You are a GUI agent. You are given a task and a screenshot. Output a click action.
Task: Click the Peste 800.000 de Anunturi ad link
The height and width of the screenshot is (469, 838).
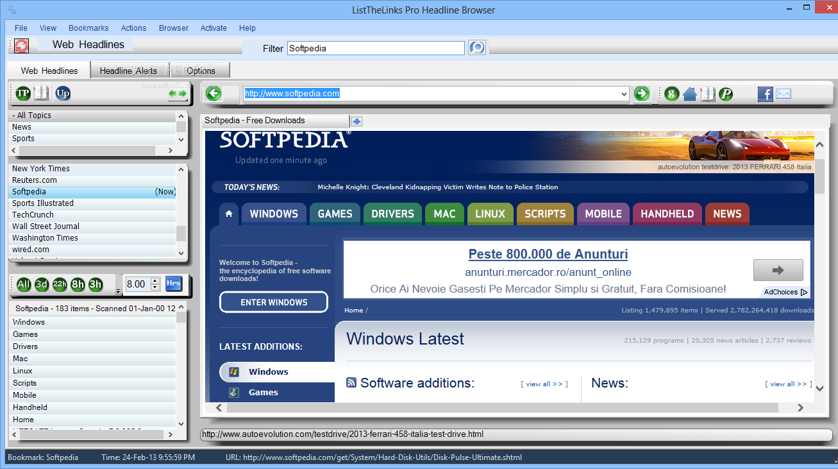[548, 254]
